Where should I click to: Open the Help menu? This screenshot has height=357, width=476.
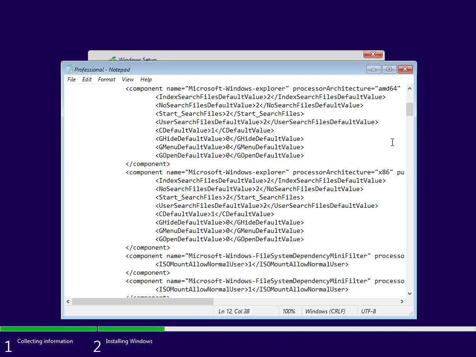coord(146,79)
